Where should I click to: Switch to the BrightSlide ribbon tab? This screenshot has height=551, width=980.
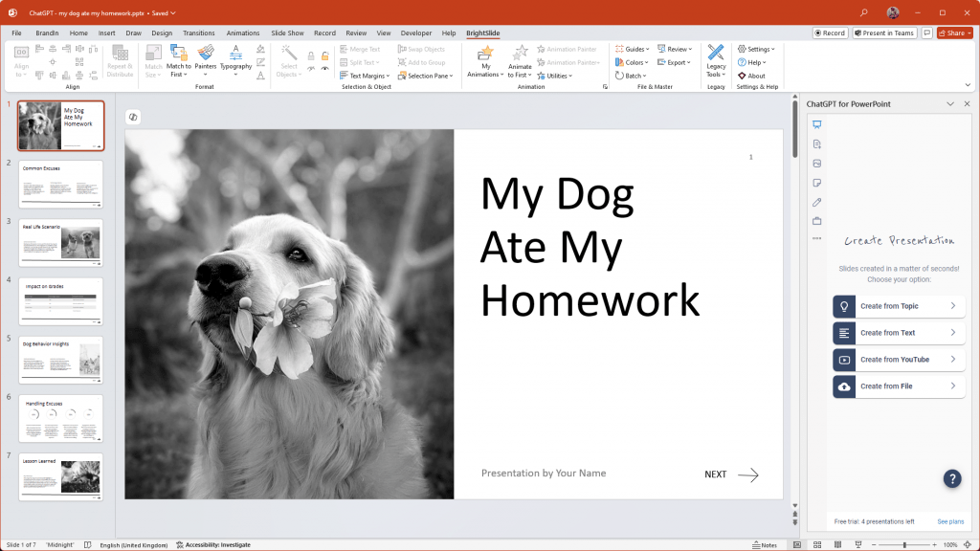pos(481,32)
